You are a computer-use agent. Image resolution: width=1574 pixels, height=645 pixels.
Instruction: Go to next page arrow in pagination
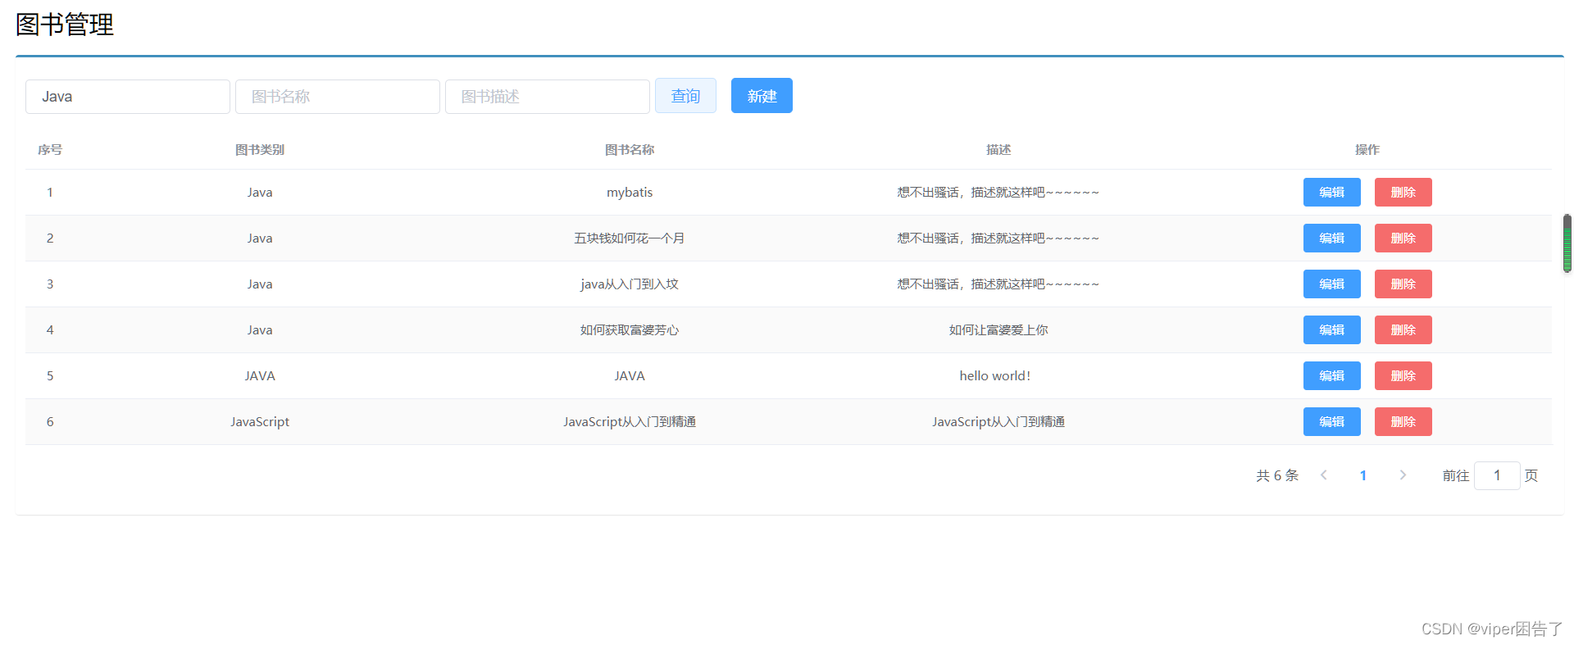coord(1403,475)
